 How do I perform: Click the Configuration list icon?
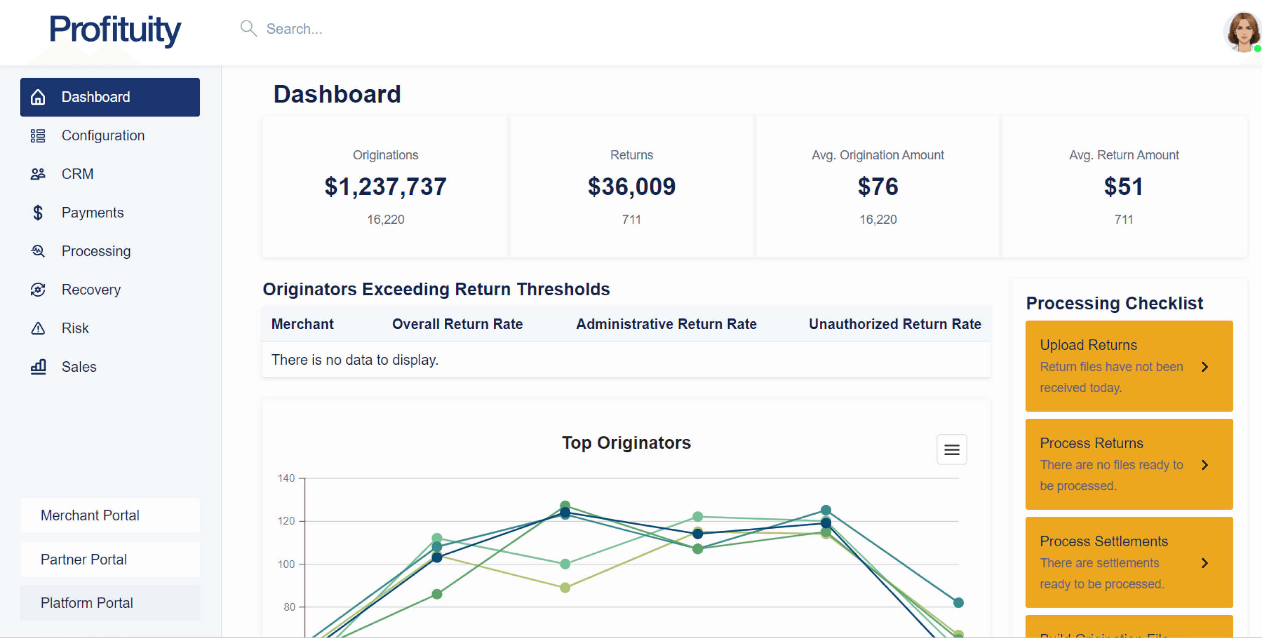tap(38, 136)
